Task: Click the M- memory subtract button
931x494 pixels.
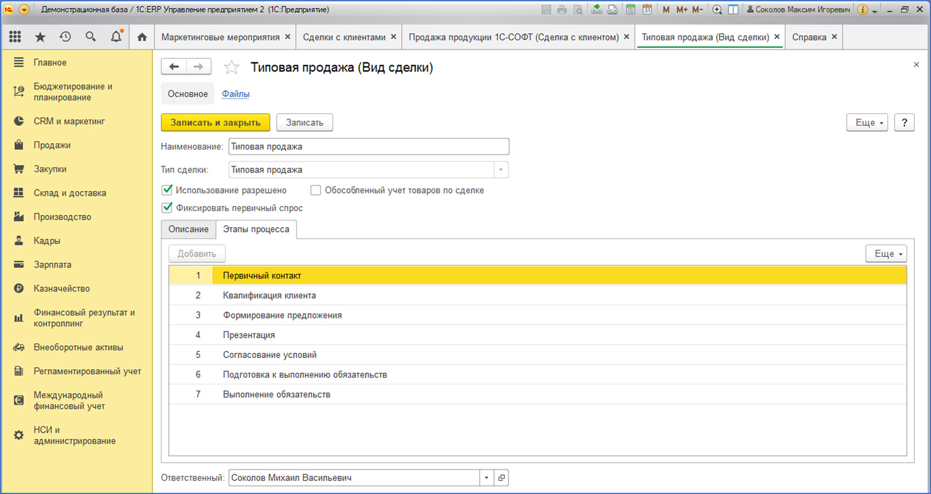Action: tap(698, 10)
